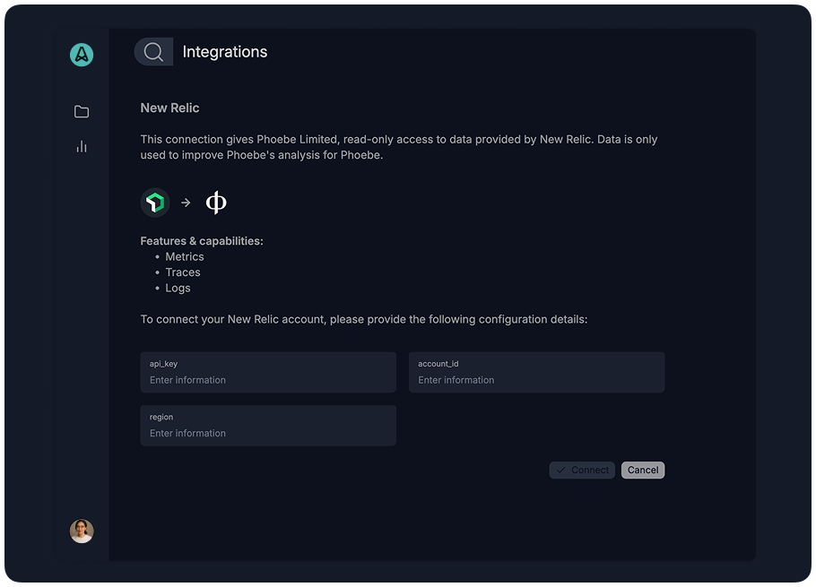Focus the region input field

click(x=268, y=426)
